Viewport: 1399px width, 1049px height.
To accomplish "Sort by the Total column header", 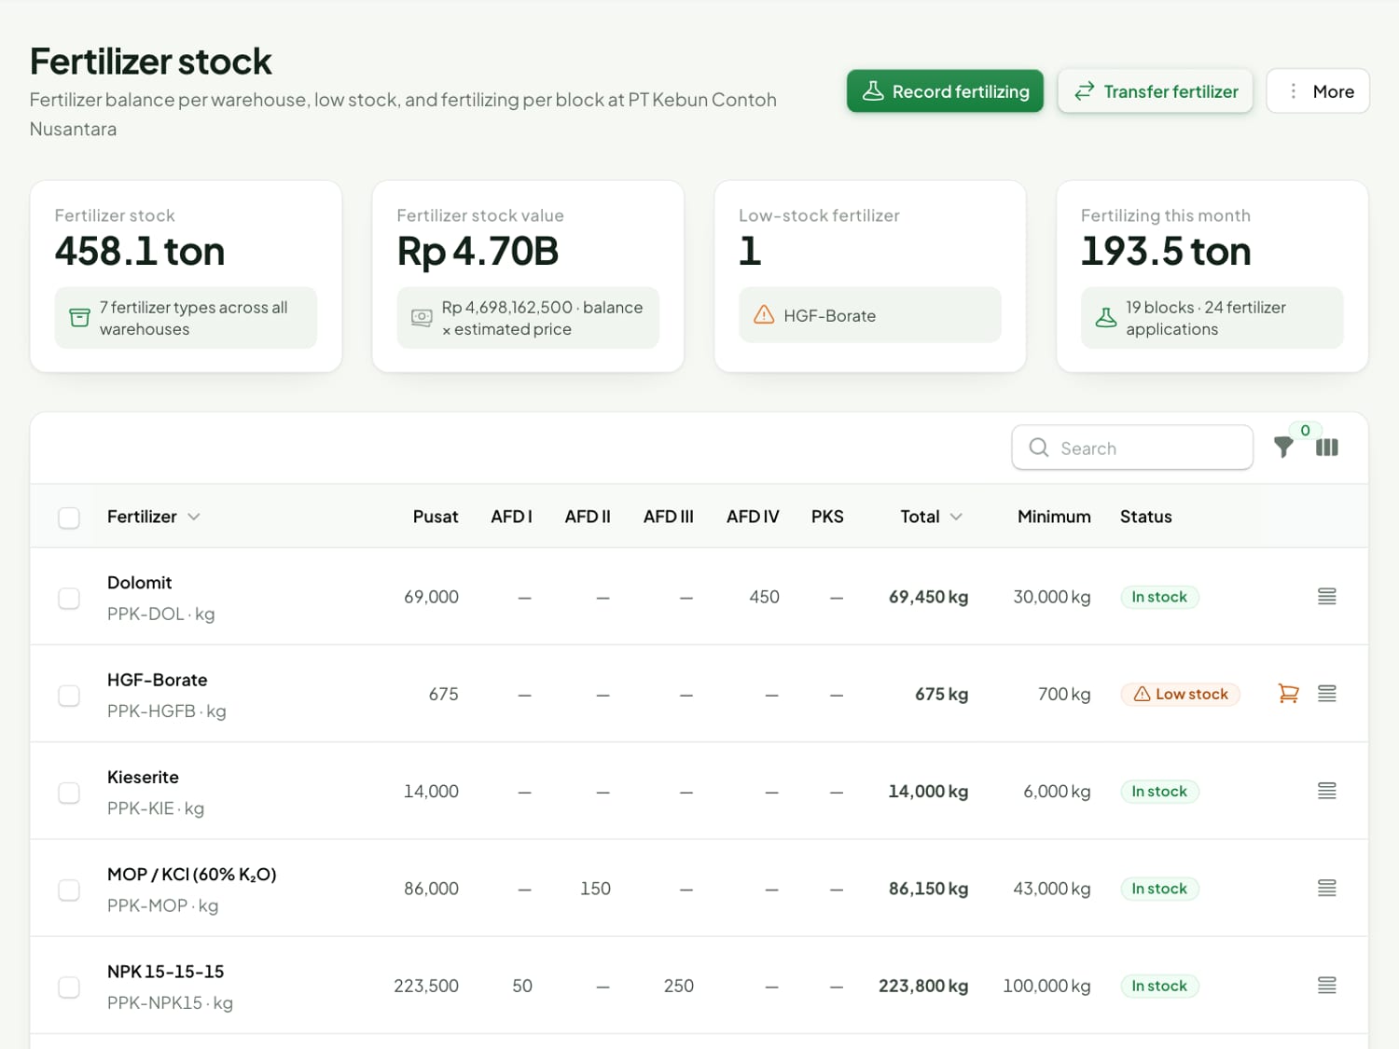I will tap(931, 517).
